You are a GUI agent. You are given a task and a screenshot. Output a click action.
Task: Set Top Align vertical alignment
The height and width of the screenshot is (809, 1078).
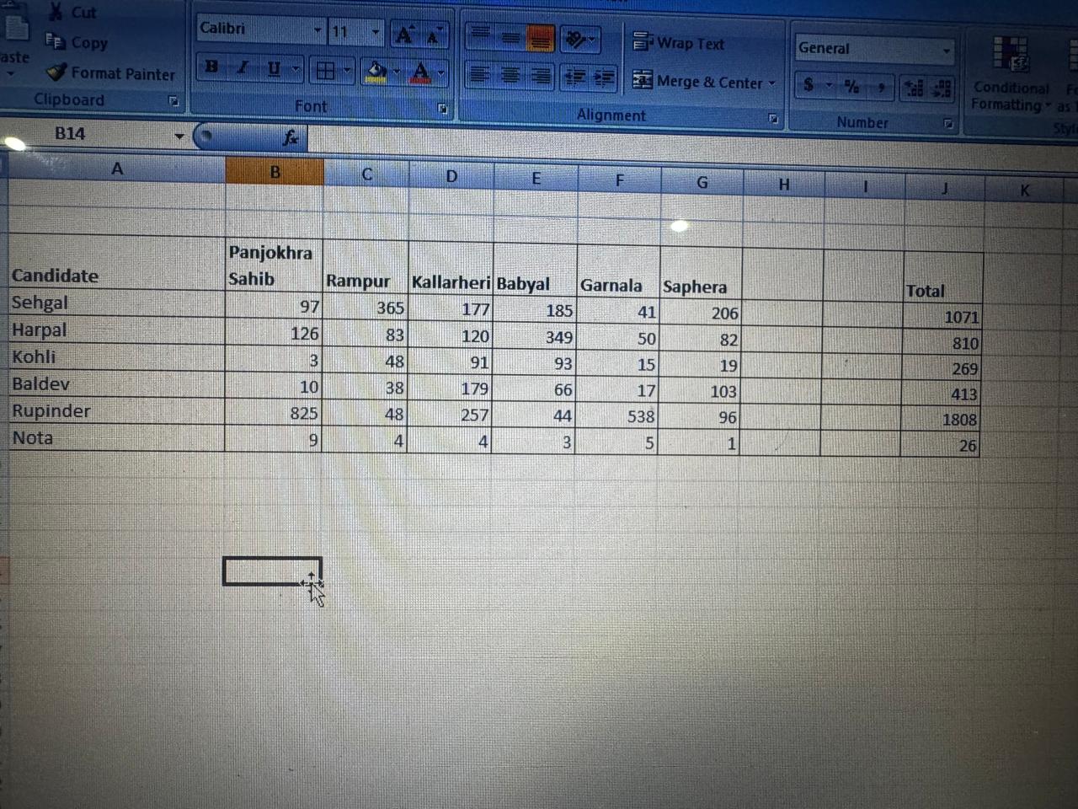[x=479, y=34]
